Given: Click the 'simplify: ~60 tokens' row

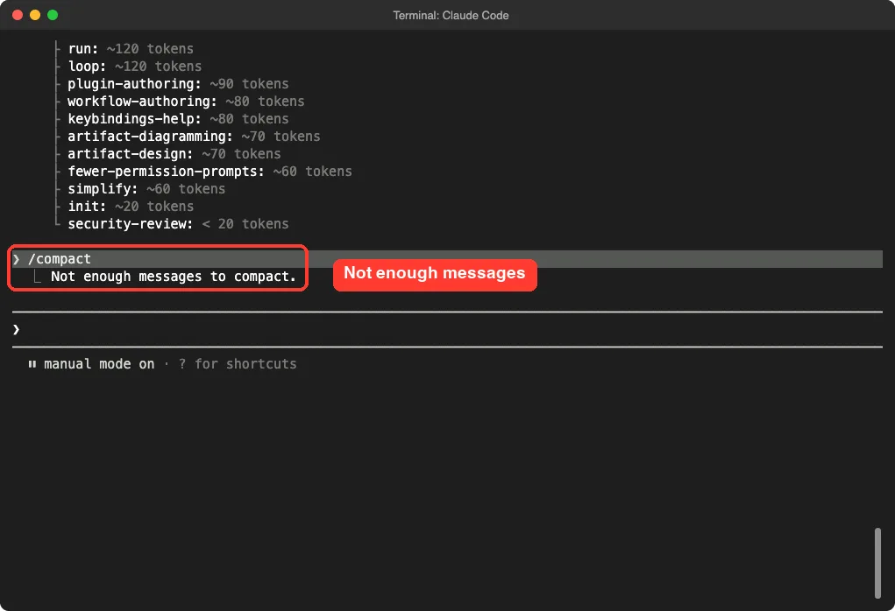Looking at the screenshot, I should coord(146,189).
